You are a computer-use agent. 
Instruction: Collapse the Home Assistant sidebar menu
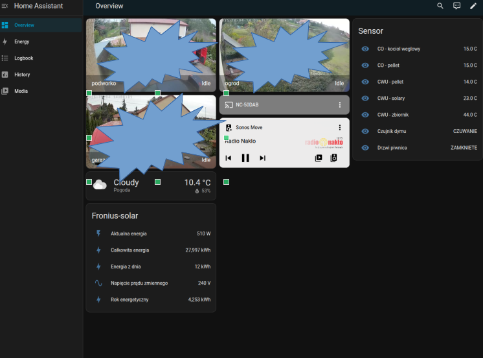coord(5,6)
